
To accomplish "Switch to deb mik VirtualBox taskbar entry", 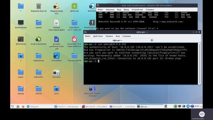I will coord(95,107).
